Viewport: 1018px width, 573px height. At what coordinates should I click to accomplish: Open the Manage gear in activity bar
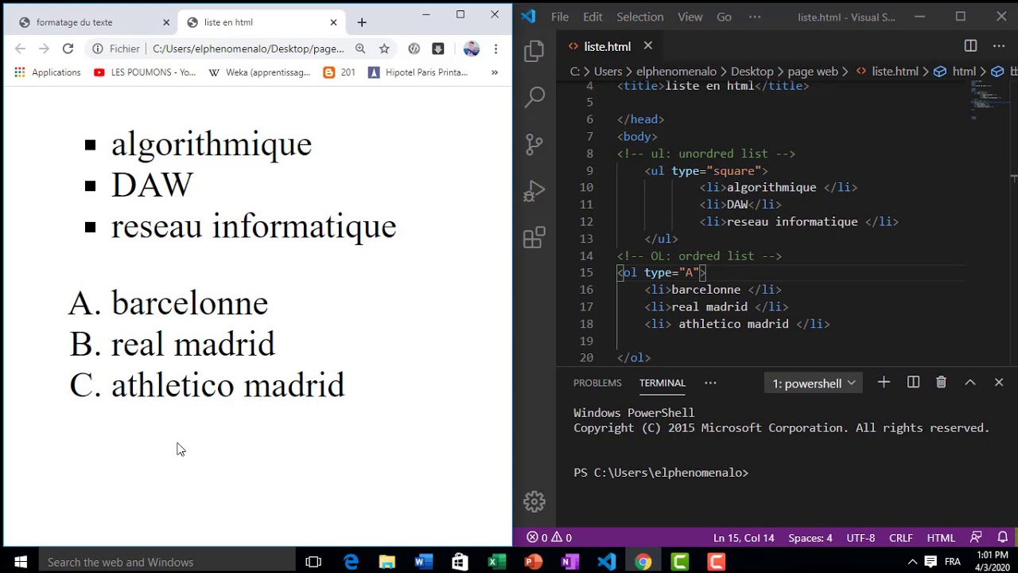pos(534,501)
